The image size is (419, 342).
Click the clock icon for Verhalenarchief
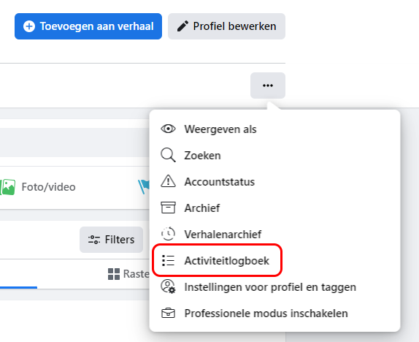point(168,234)
